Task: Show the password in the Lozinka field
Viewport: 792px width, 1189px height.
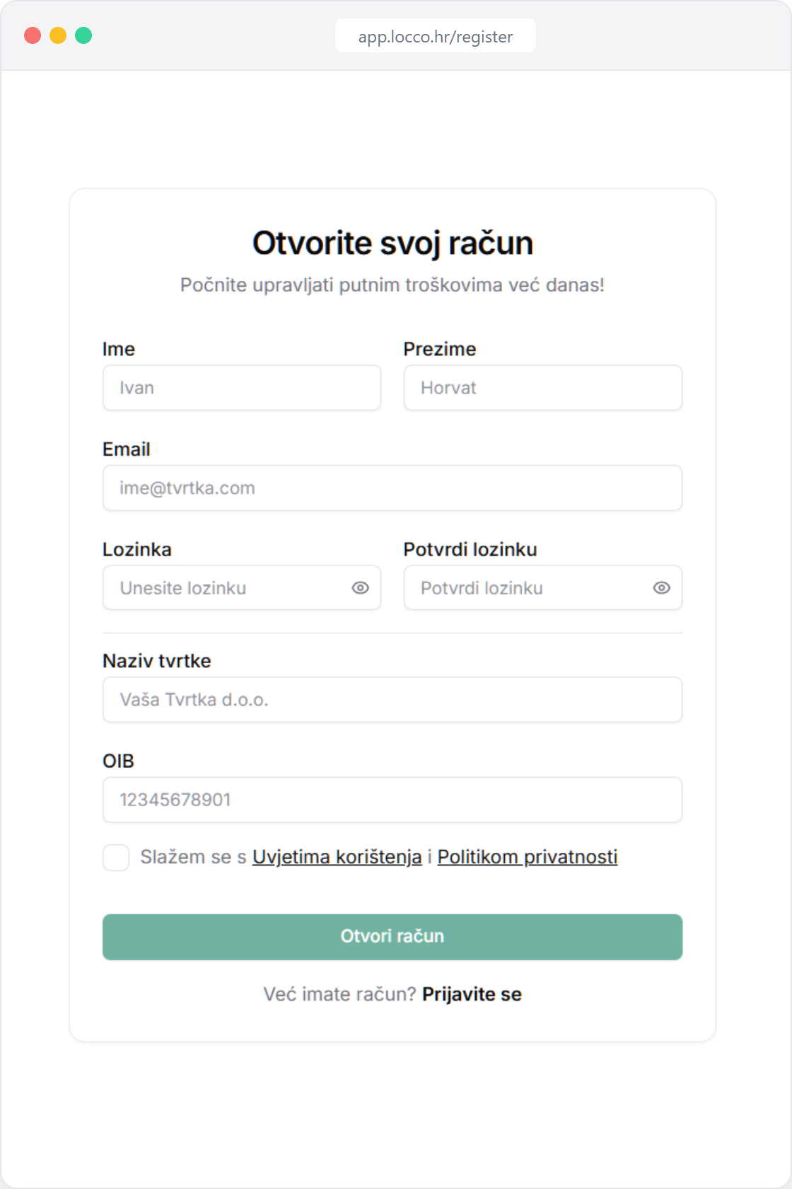Action: pyautogui.click(x=361, y=587)
